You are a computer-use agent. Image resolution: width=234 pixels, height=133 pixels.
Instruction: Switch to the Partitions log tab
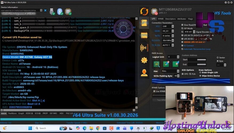point(12,113)
